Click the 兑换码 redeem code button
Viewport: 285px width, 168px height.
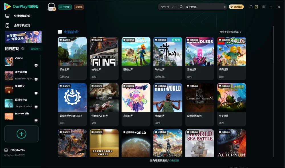pos(65,7)
